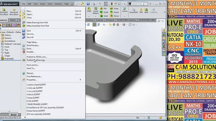Viewport: 216px width, 121px height.
Task: Expand File menu with bottom arrow
Action: (25, 117)
